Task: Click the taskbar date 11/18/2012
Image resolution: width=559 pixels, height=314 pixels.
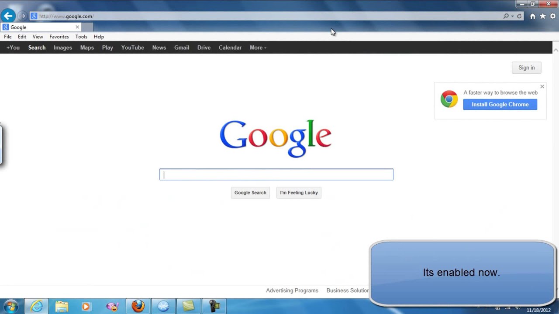Action: (x=538, y=310)
